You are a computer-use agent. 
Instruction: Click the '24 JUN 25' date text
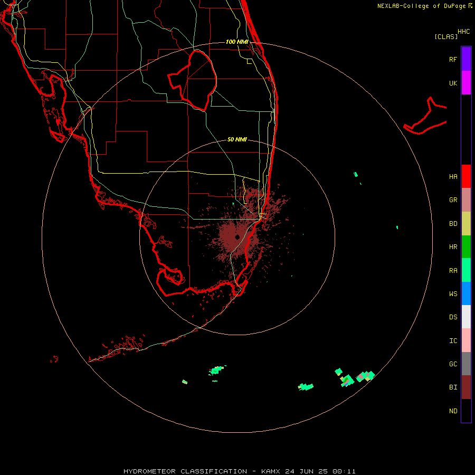[306, 471]
